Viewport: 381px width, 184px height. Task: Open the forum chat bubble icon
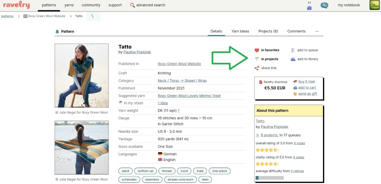[324, 5]
